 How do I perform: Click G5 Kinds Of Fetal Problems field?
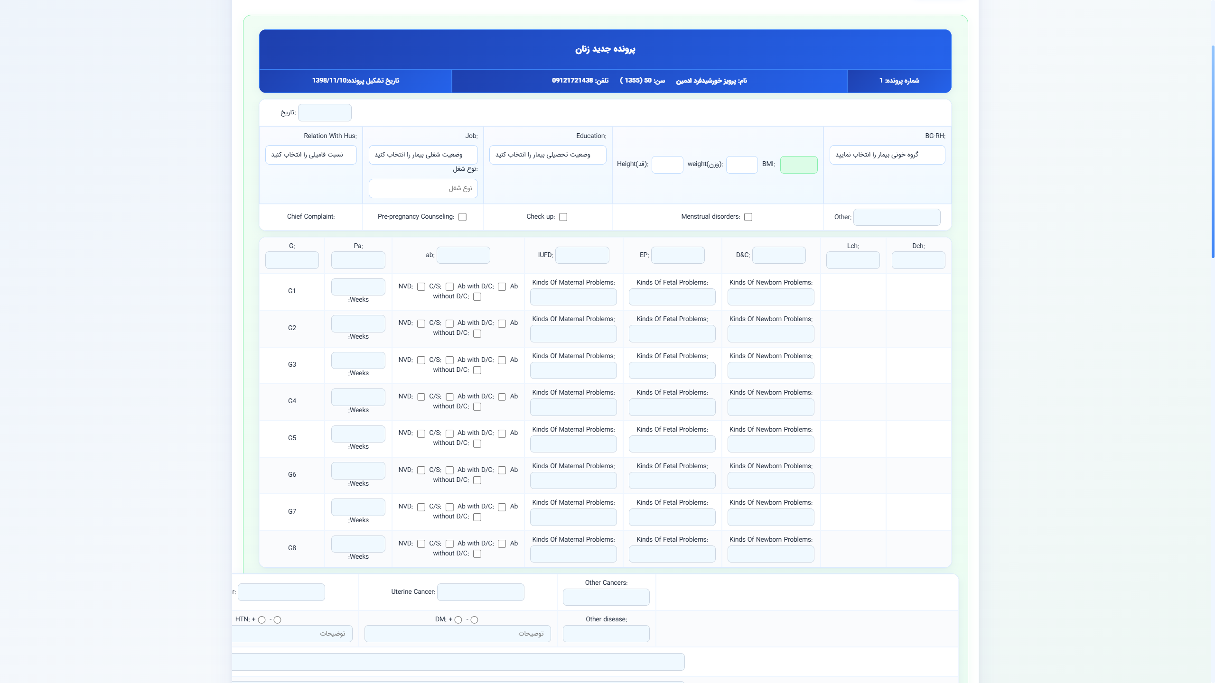pyautogui.click(x=672, y=444)
